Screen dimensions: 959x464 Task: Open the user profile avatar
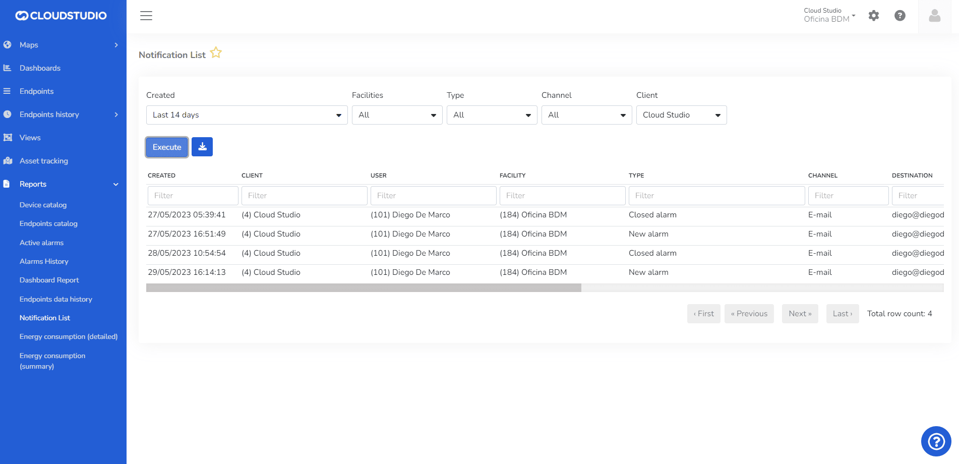click(x=935, y=16)
